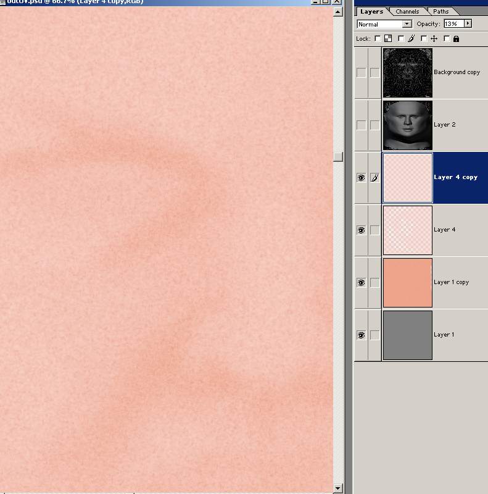Screen dimensions: 488x494
Task: Switch to the Paths tab
Action: 440,12
